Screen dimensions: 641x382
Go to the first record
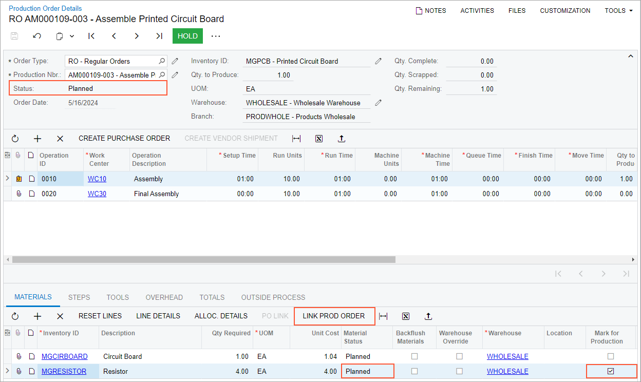(91, 36)
